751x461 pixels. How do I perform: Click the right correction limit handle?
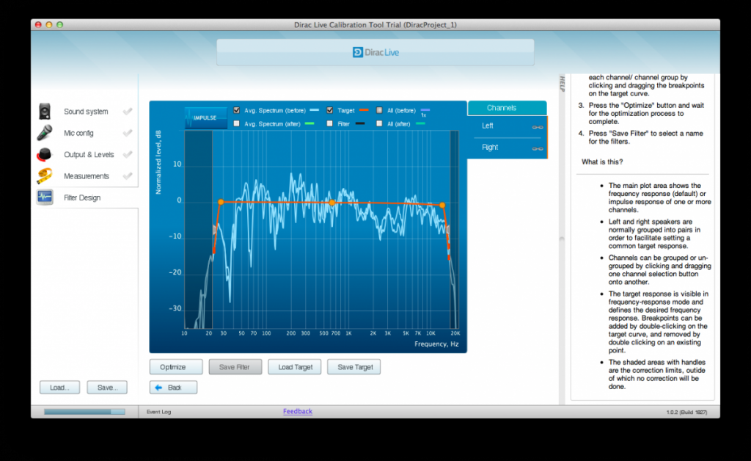click(x=448, y=230)
